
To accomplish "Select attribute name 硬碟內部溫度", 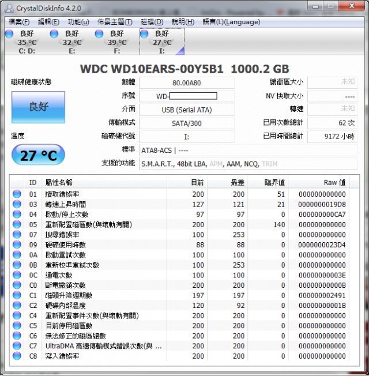I will [x=66, y=305].
